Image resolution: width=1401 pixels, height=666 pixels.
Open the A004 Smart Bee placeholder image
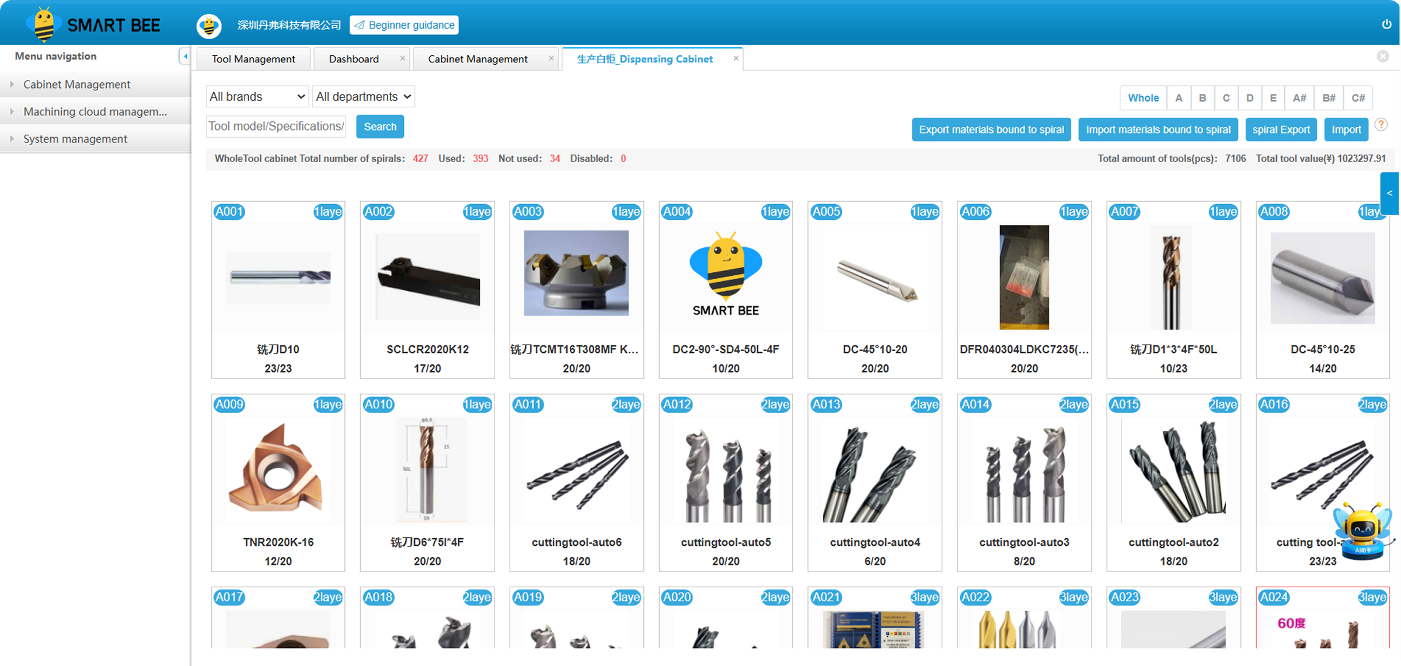(x=726, y=274)
